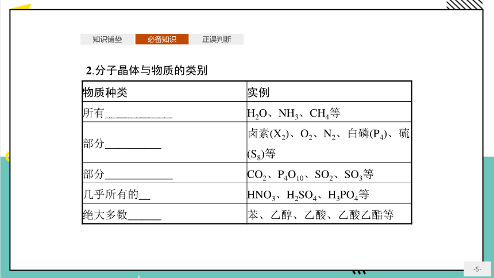
Task: Click the blank after 所有
Action: coord(138,114)
